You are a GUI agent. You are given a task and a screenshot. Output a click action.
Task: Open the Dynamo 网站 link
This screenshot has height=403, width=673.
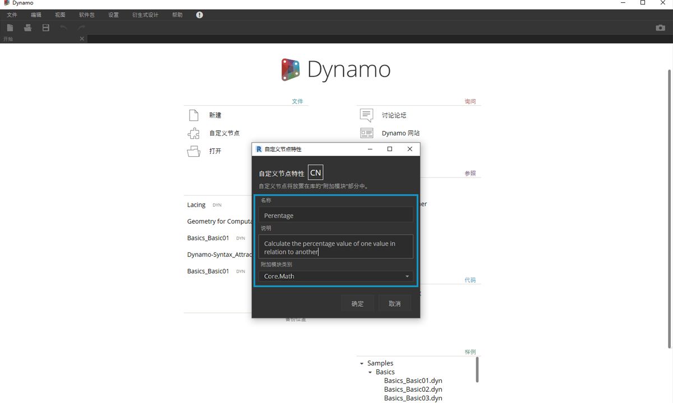pyautogui.click(x=401, y=133)
